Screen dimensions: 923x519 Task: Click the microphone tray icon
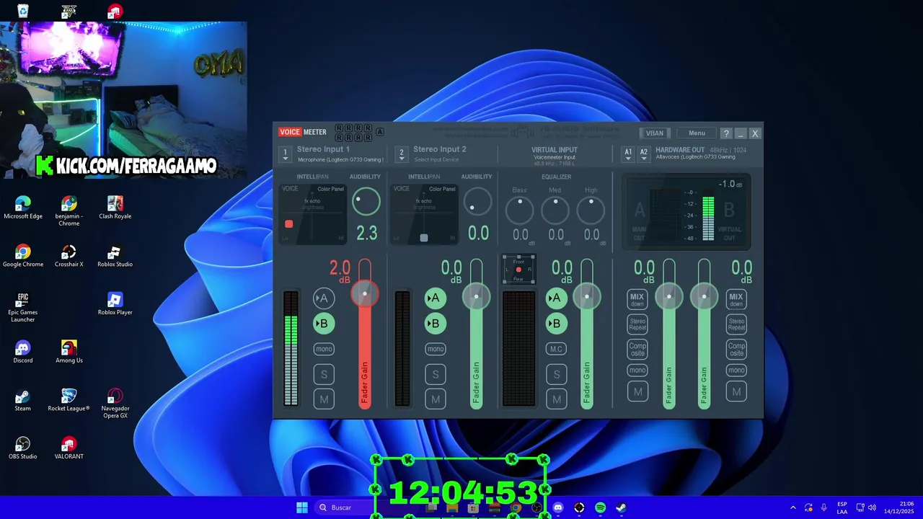823,507
